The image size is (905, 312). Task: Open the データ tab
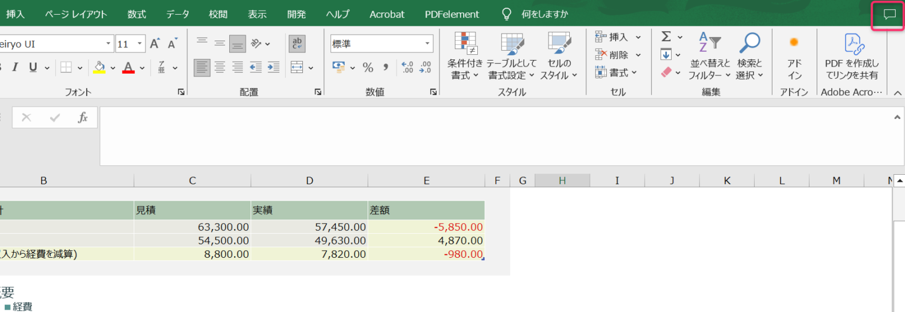[x=177, y=14]
